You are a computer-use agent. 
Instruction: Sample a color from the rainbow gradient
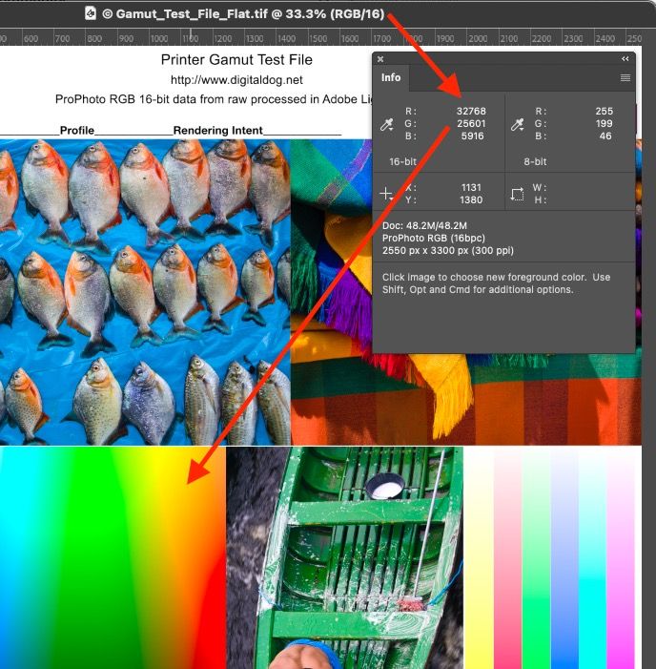[x=113, y=557]
